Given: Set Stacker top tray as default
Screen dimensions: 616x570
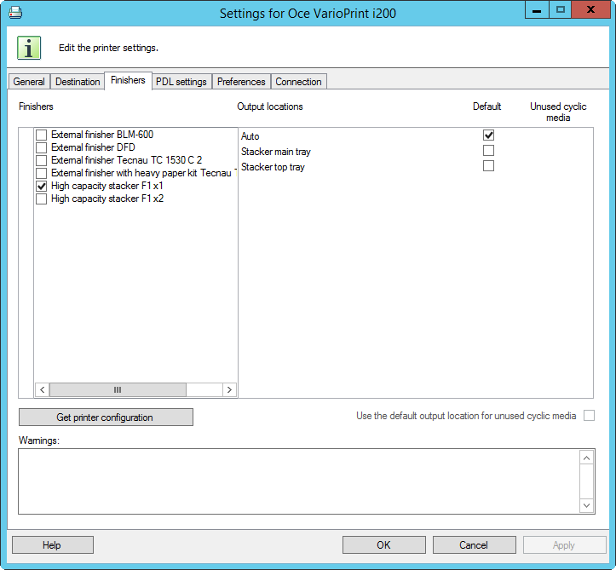Looking at the screenshot, I should tap(488, 166).
